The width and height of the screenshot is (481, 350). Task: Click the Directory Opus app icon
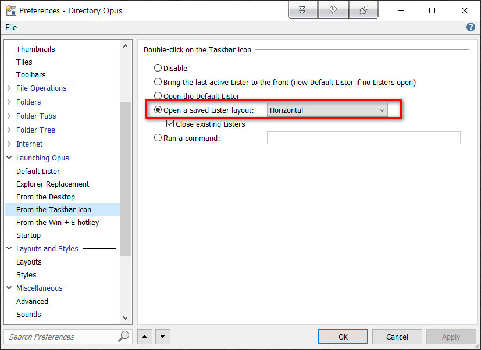click(x=11, y=10)
